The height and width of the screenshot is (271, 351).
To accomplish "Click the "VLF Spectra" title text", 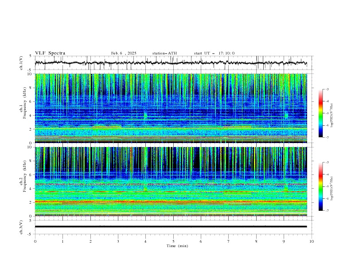I will [50, 53].
